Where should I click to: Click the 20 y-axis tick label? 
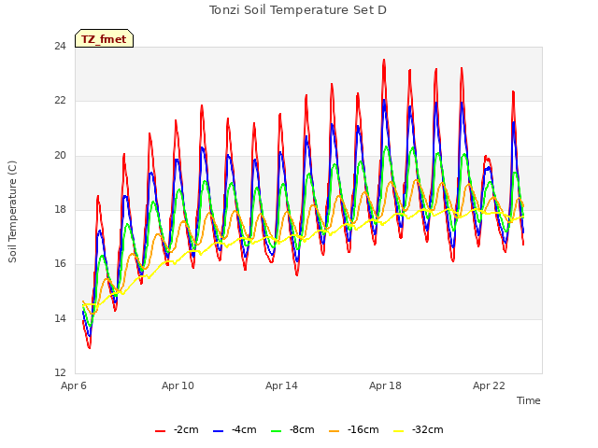(x=60, y=156)
